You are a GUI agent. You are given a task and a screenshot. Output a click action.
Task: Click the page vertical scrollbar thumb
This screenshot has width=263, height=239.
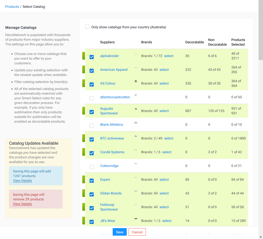pyautogui.click(x=261, y=30)
